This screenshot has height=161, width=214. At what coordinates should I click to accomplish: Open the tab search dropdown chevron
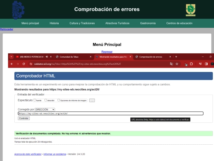click(x=11, y=57)
